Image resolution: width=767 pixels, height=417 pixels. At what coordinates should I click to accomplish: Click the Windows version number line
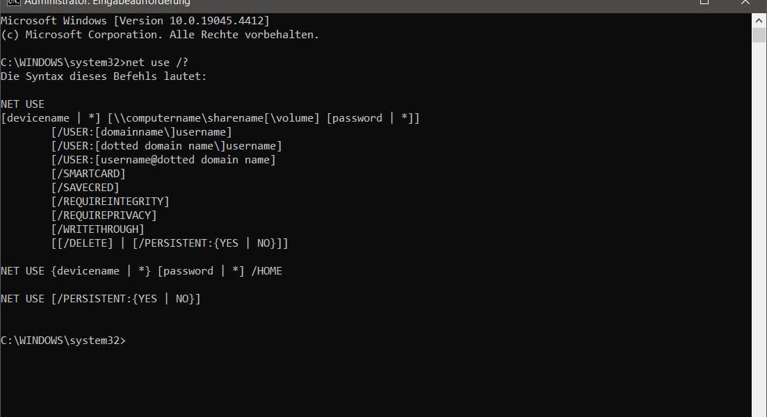135,21
